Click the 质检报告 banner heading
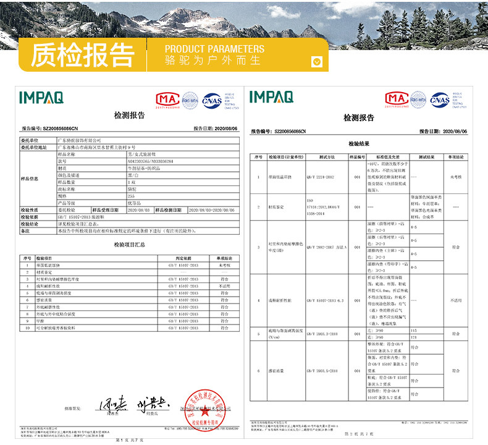The height and width of the screenshot is (445, 488). tap(83, 55)
